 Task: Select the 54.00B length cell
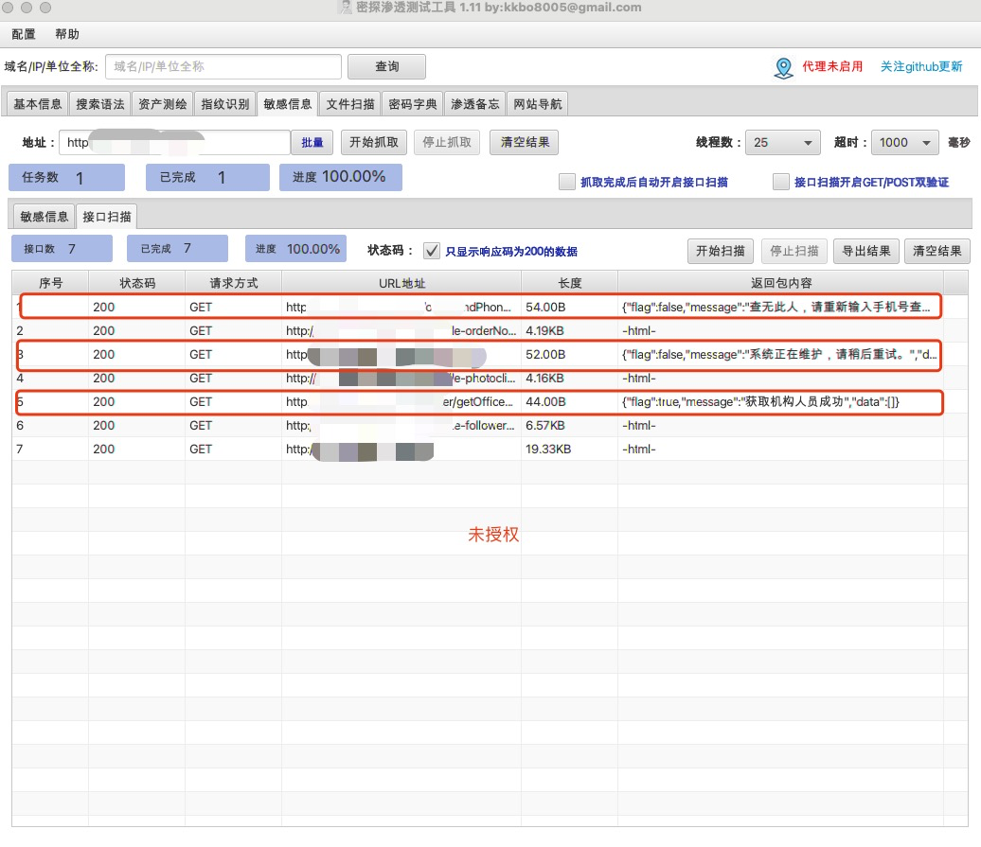click(x=570, y=307)
